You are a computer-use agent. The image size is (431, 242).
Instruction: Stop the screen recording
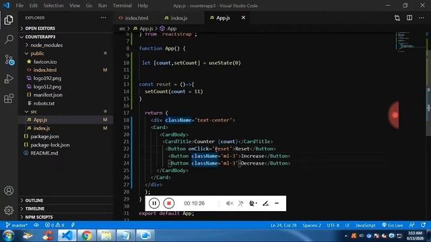pos(169,203)
